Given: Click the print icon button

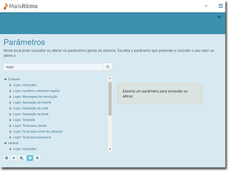Looking at the screenshot, I should 6,158.
